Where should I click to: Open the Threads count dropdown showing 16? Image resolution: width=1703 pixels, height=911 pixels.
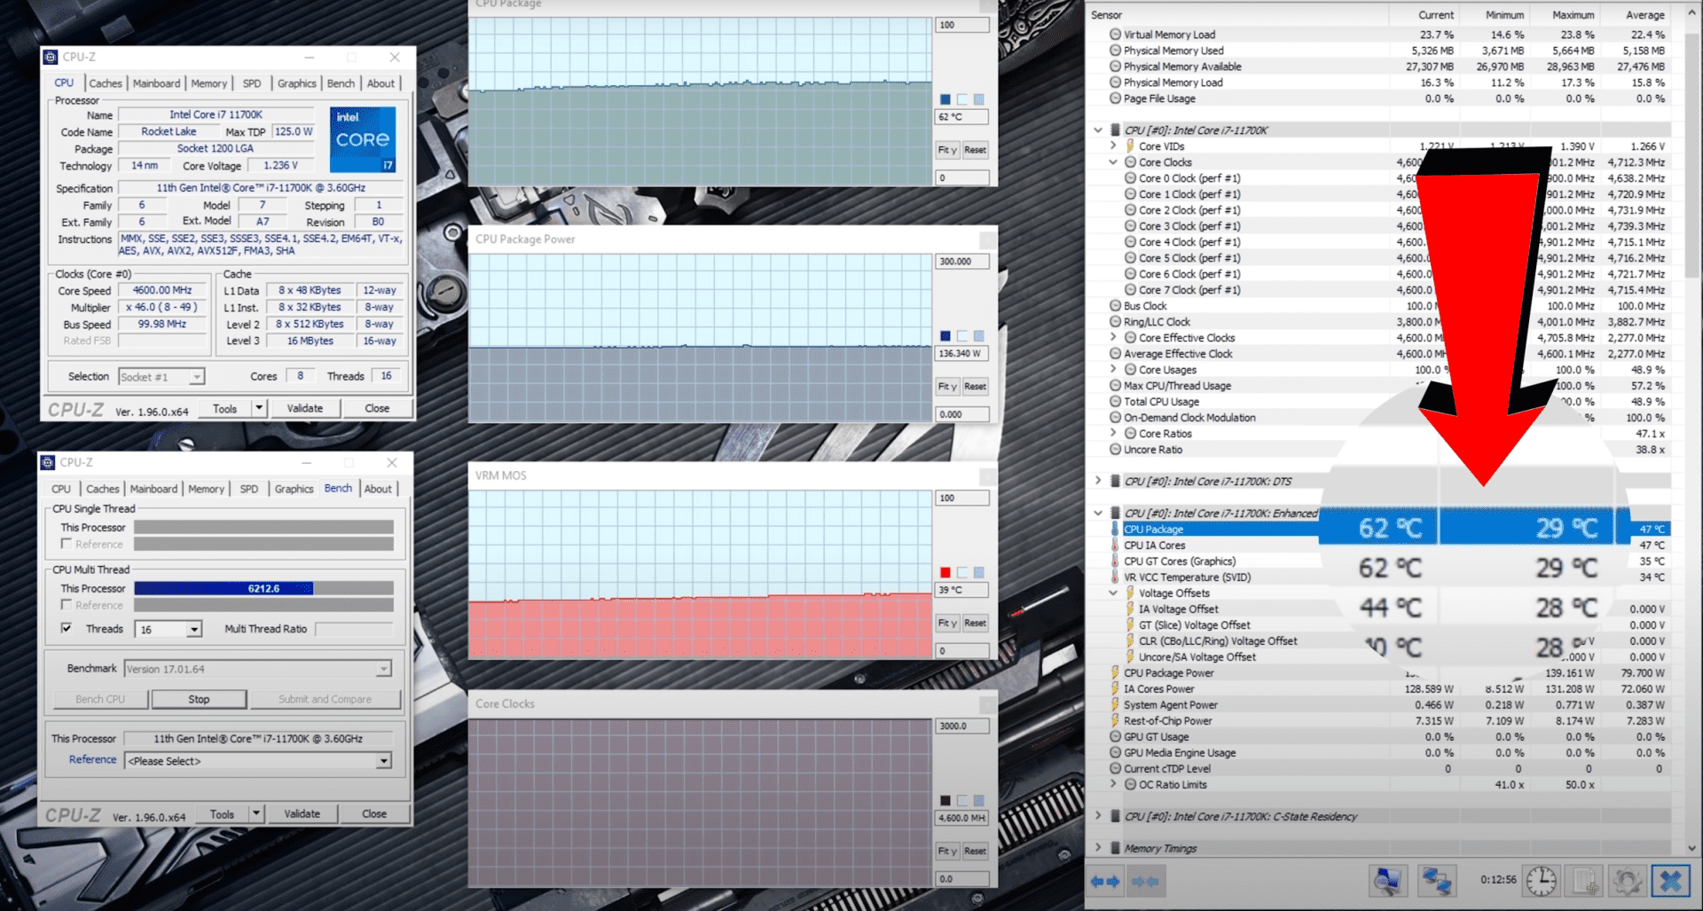point(193,630)
